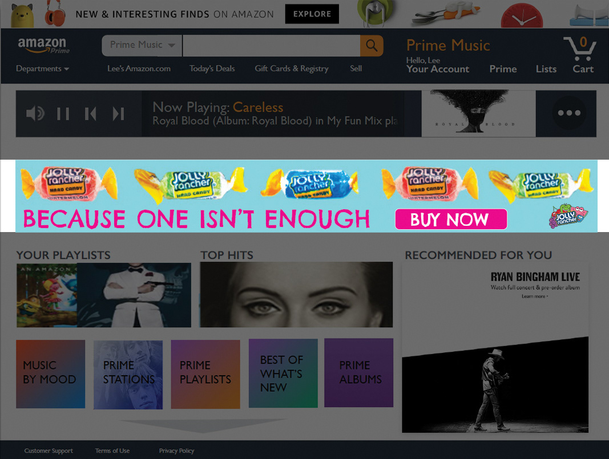
Task: Open the Prime Albums tile
Action: click(x=359, y=373)
